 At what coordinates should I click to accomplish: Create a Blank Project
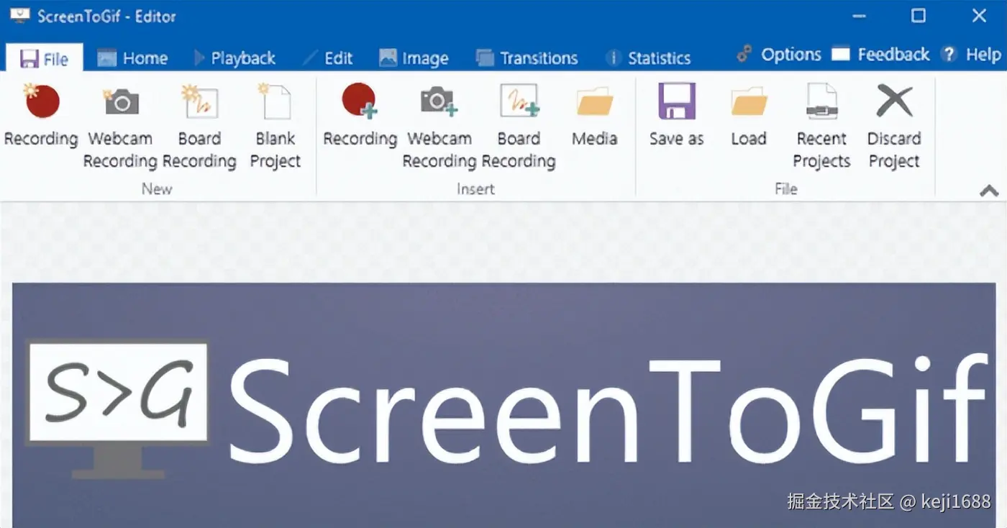(x=275, y=127)
